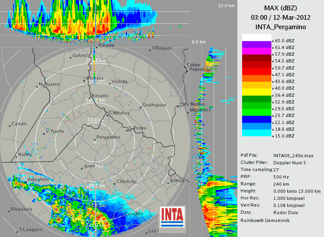Click the Fray Bentos city label
The image size is (324, 237).
pyautogui.click(x=192, y=104)
